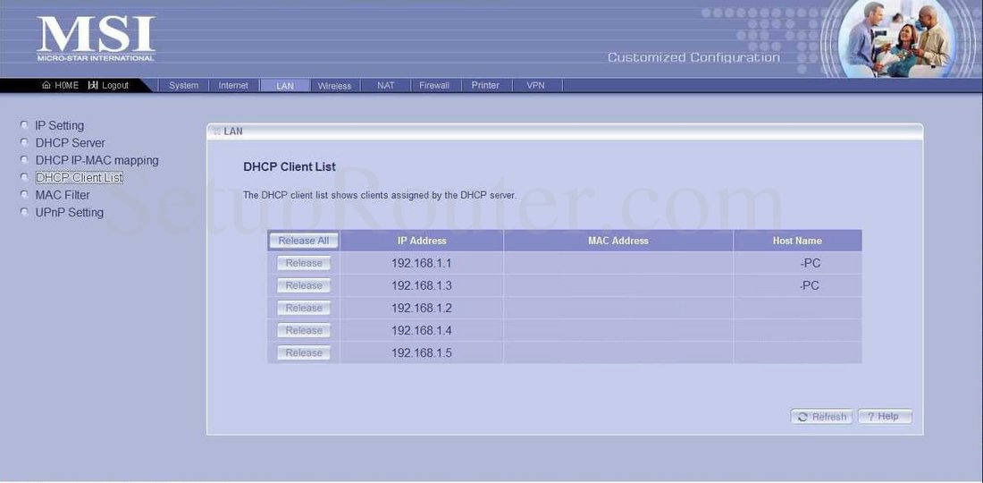Click the IP Address column header

point(421,241)
